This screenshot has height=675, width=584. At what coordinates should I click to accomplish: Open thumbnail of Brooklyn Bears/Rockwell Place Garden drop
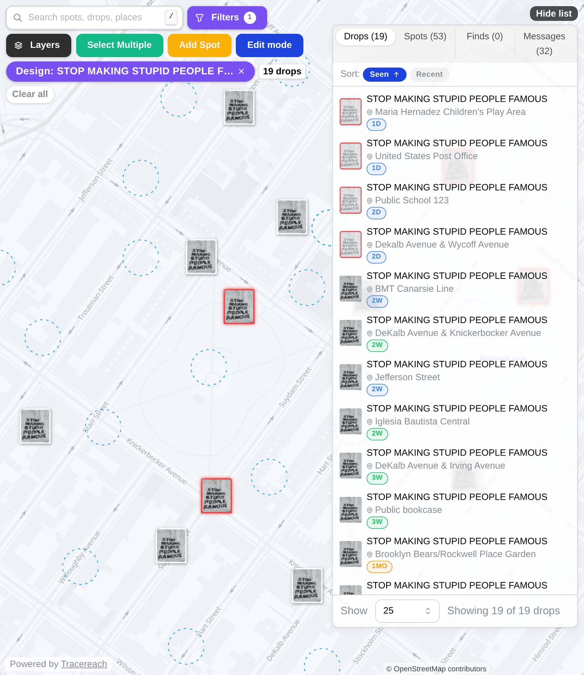click(350, 554)
